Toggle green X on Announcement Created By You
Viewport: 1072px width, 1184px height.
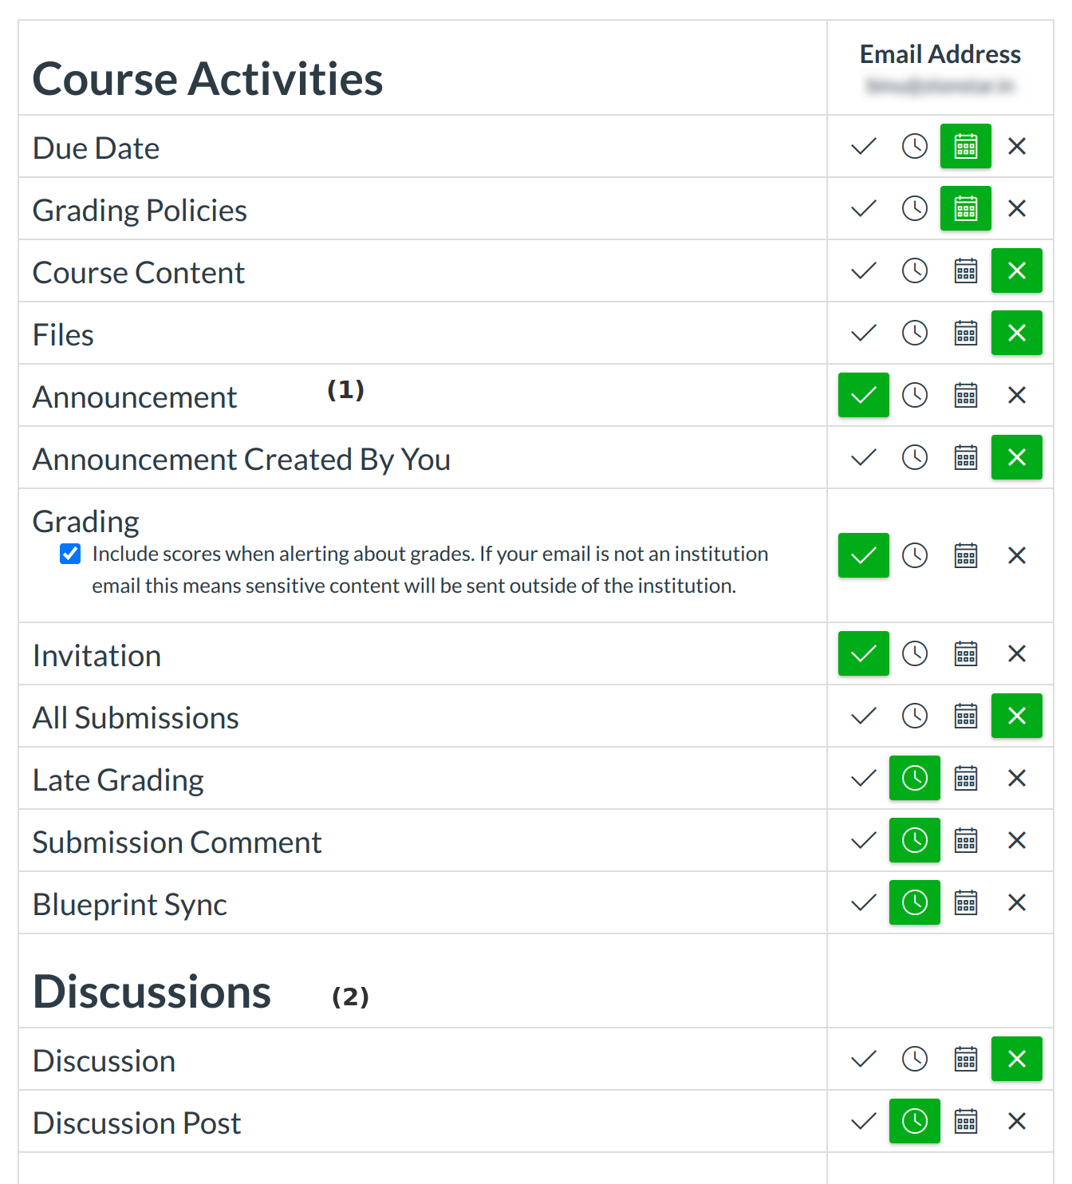(1017, 458)
